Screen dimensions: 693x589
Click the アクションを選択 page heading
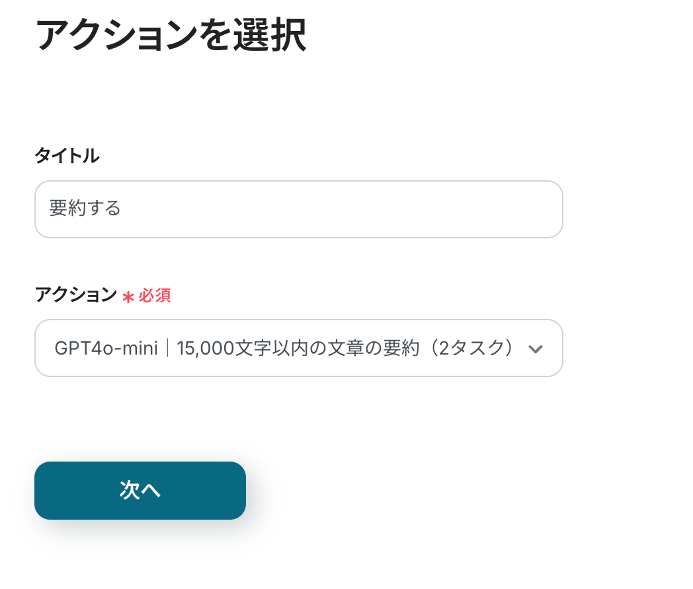pos(170,36)
